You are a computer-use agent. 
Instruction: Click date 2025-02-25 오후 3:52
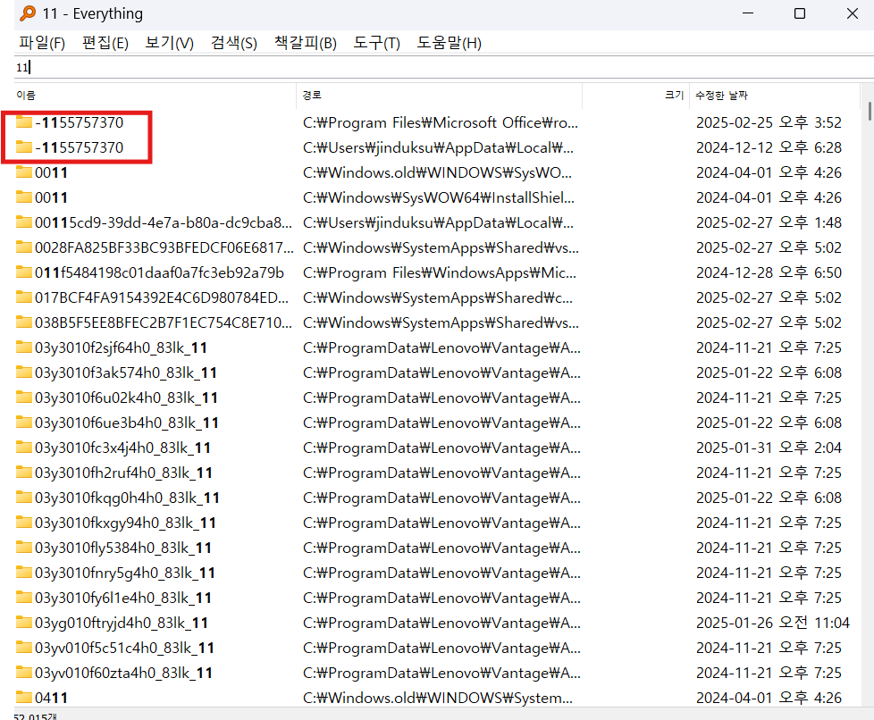click(x=769, y=122)
